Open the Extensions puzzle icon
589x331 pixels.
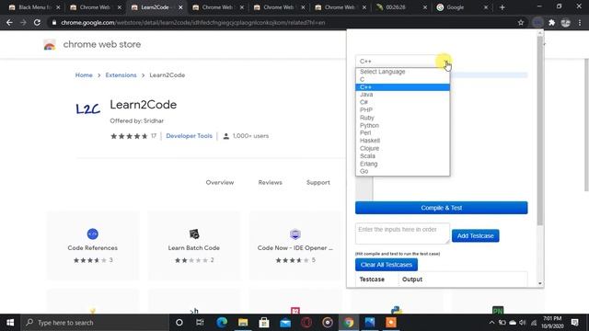(551, 22)
